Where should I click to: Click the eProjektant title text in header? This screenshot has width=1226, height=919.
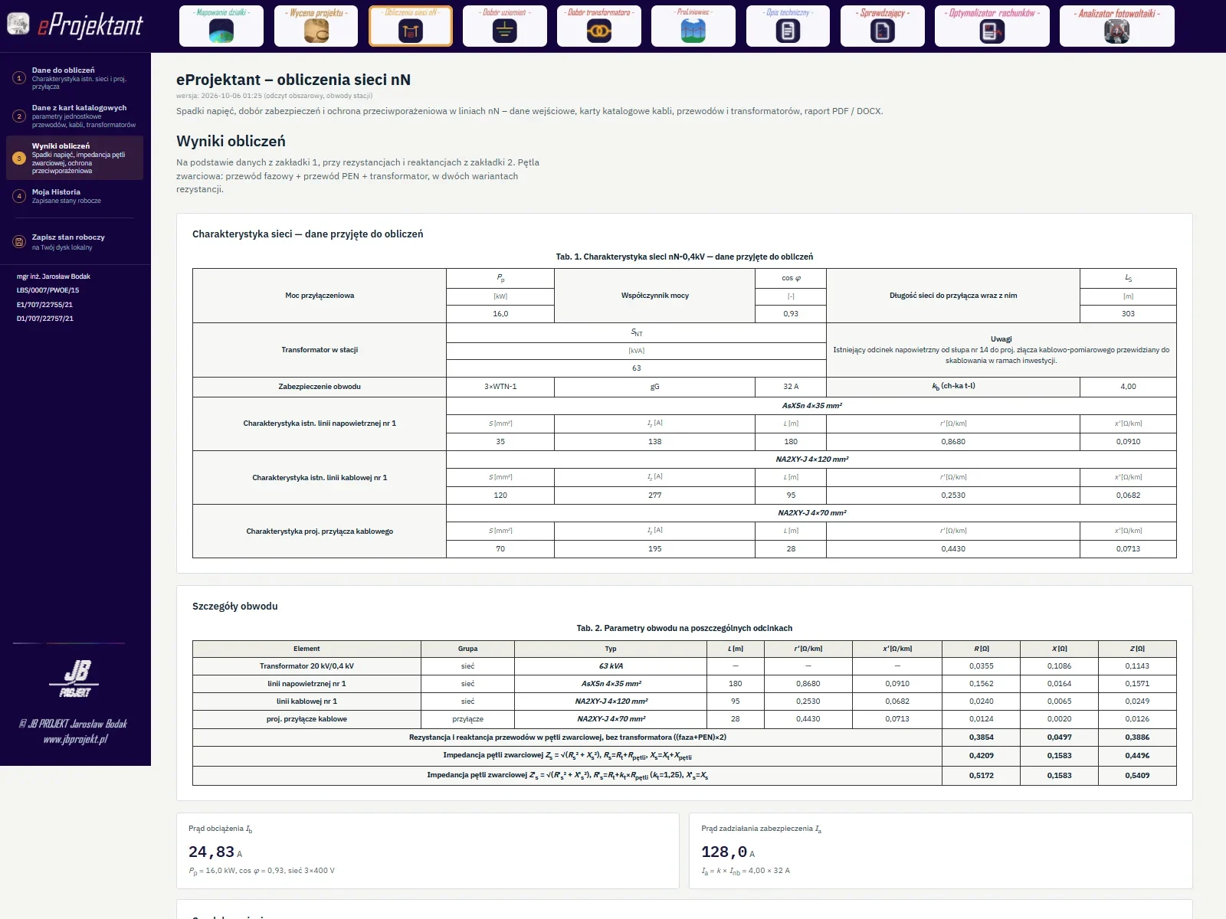[x=90, y=25]
